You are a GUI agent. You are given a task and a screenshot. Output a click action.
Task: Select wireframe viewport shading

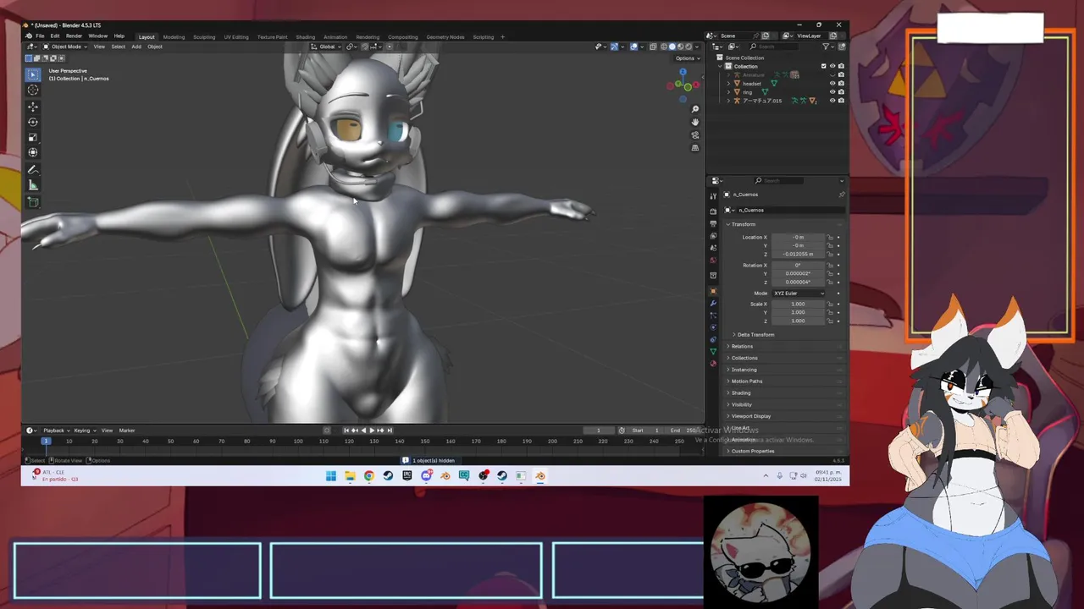click(664, 47)
